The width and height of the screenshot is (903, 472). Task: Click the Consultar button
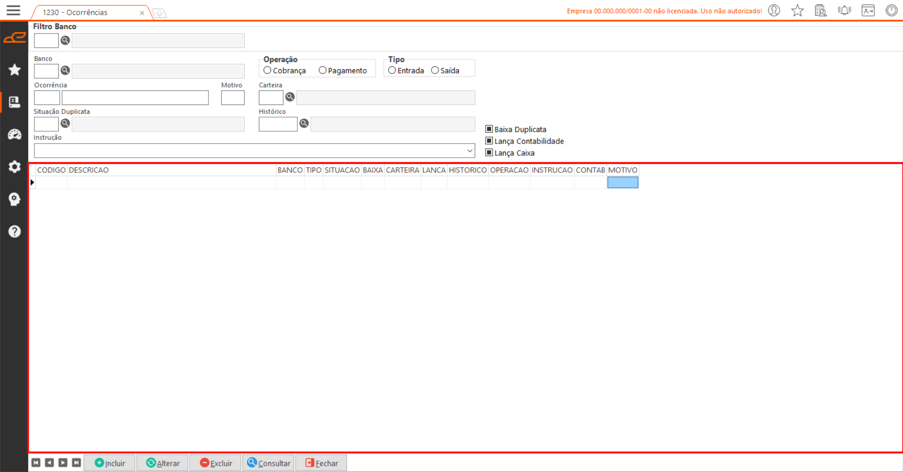(x=269, y=463)
